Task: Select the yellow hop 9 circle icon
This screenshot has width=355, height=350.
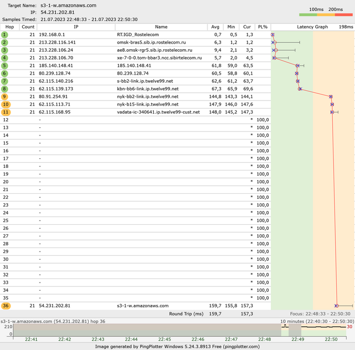Action: (5, 96)
